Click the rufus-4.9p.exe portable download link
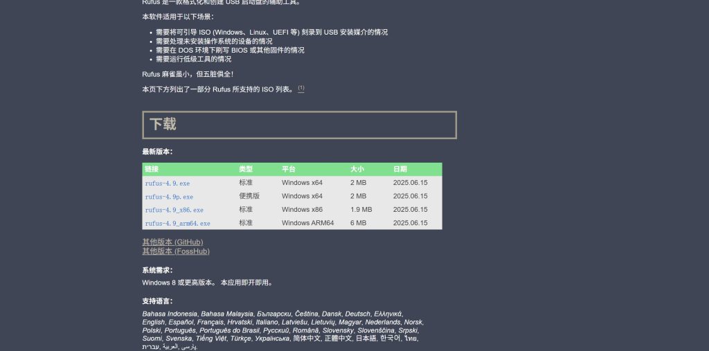Image resolution: width=709 pixels, height=351 pixels. pos(169,197)
